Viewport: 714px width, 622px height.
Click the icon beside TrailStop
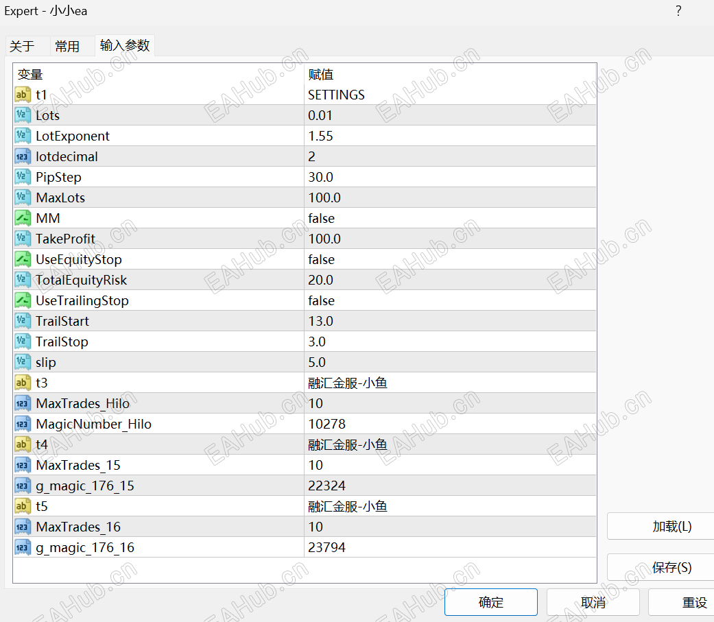coord(23,342)
